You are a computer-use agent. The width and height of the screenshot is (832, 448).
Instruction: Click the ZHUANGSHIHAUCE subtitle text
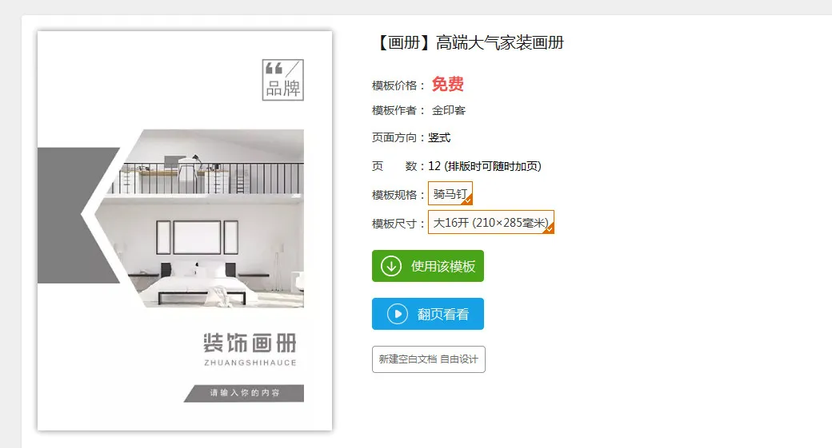[x=250, y=363]
